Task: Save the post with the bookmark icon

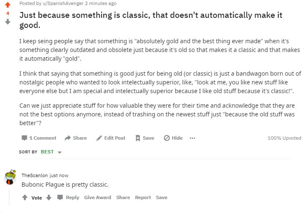Action: click(138, 138)
